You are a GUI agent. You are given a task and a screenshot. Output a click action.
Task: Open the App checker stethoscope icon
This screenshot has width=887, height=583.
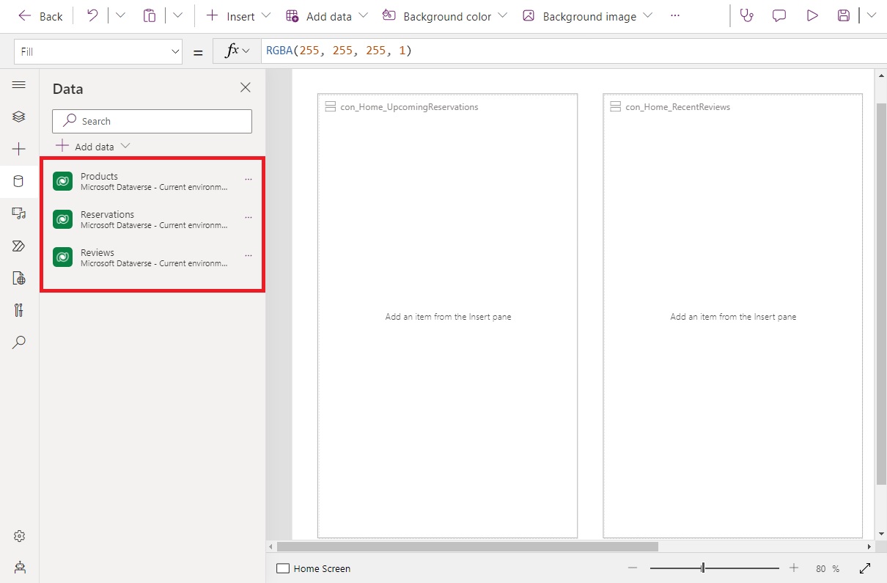(746, 15)
